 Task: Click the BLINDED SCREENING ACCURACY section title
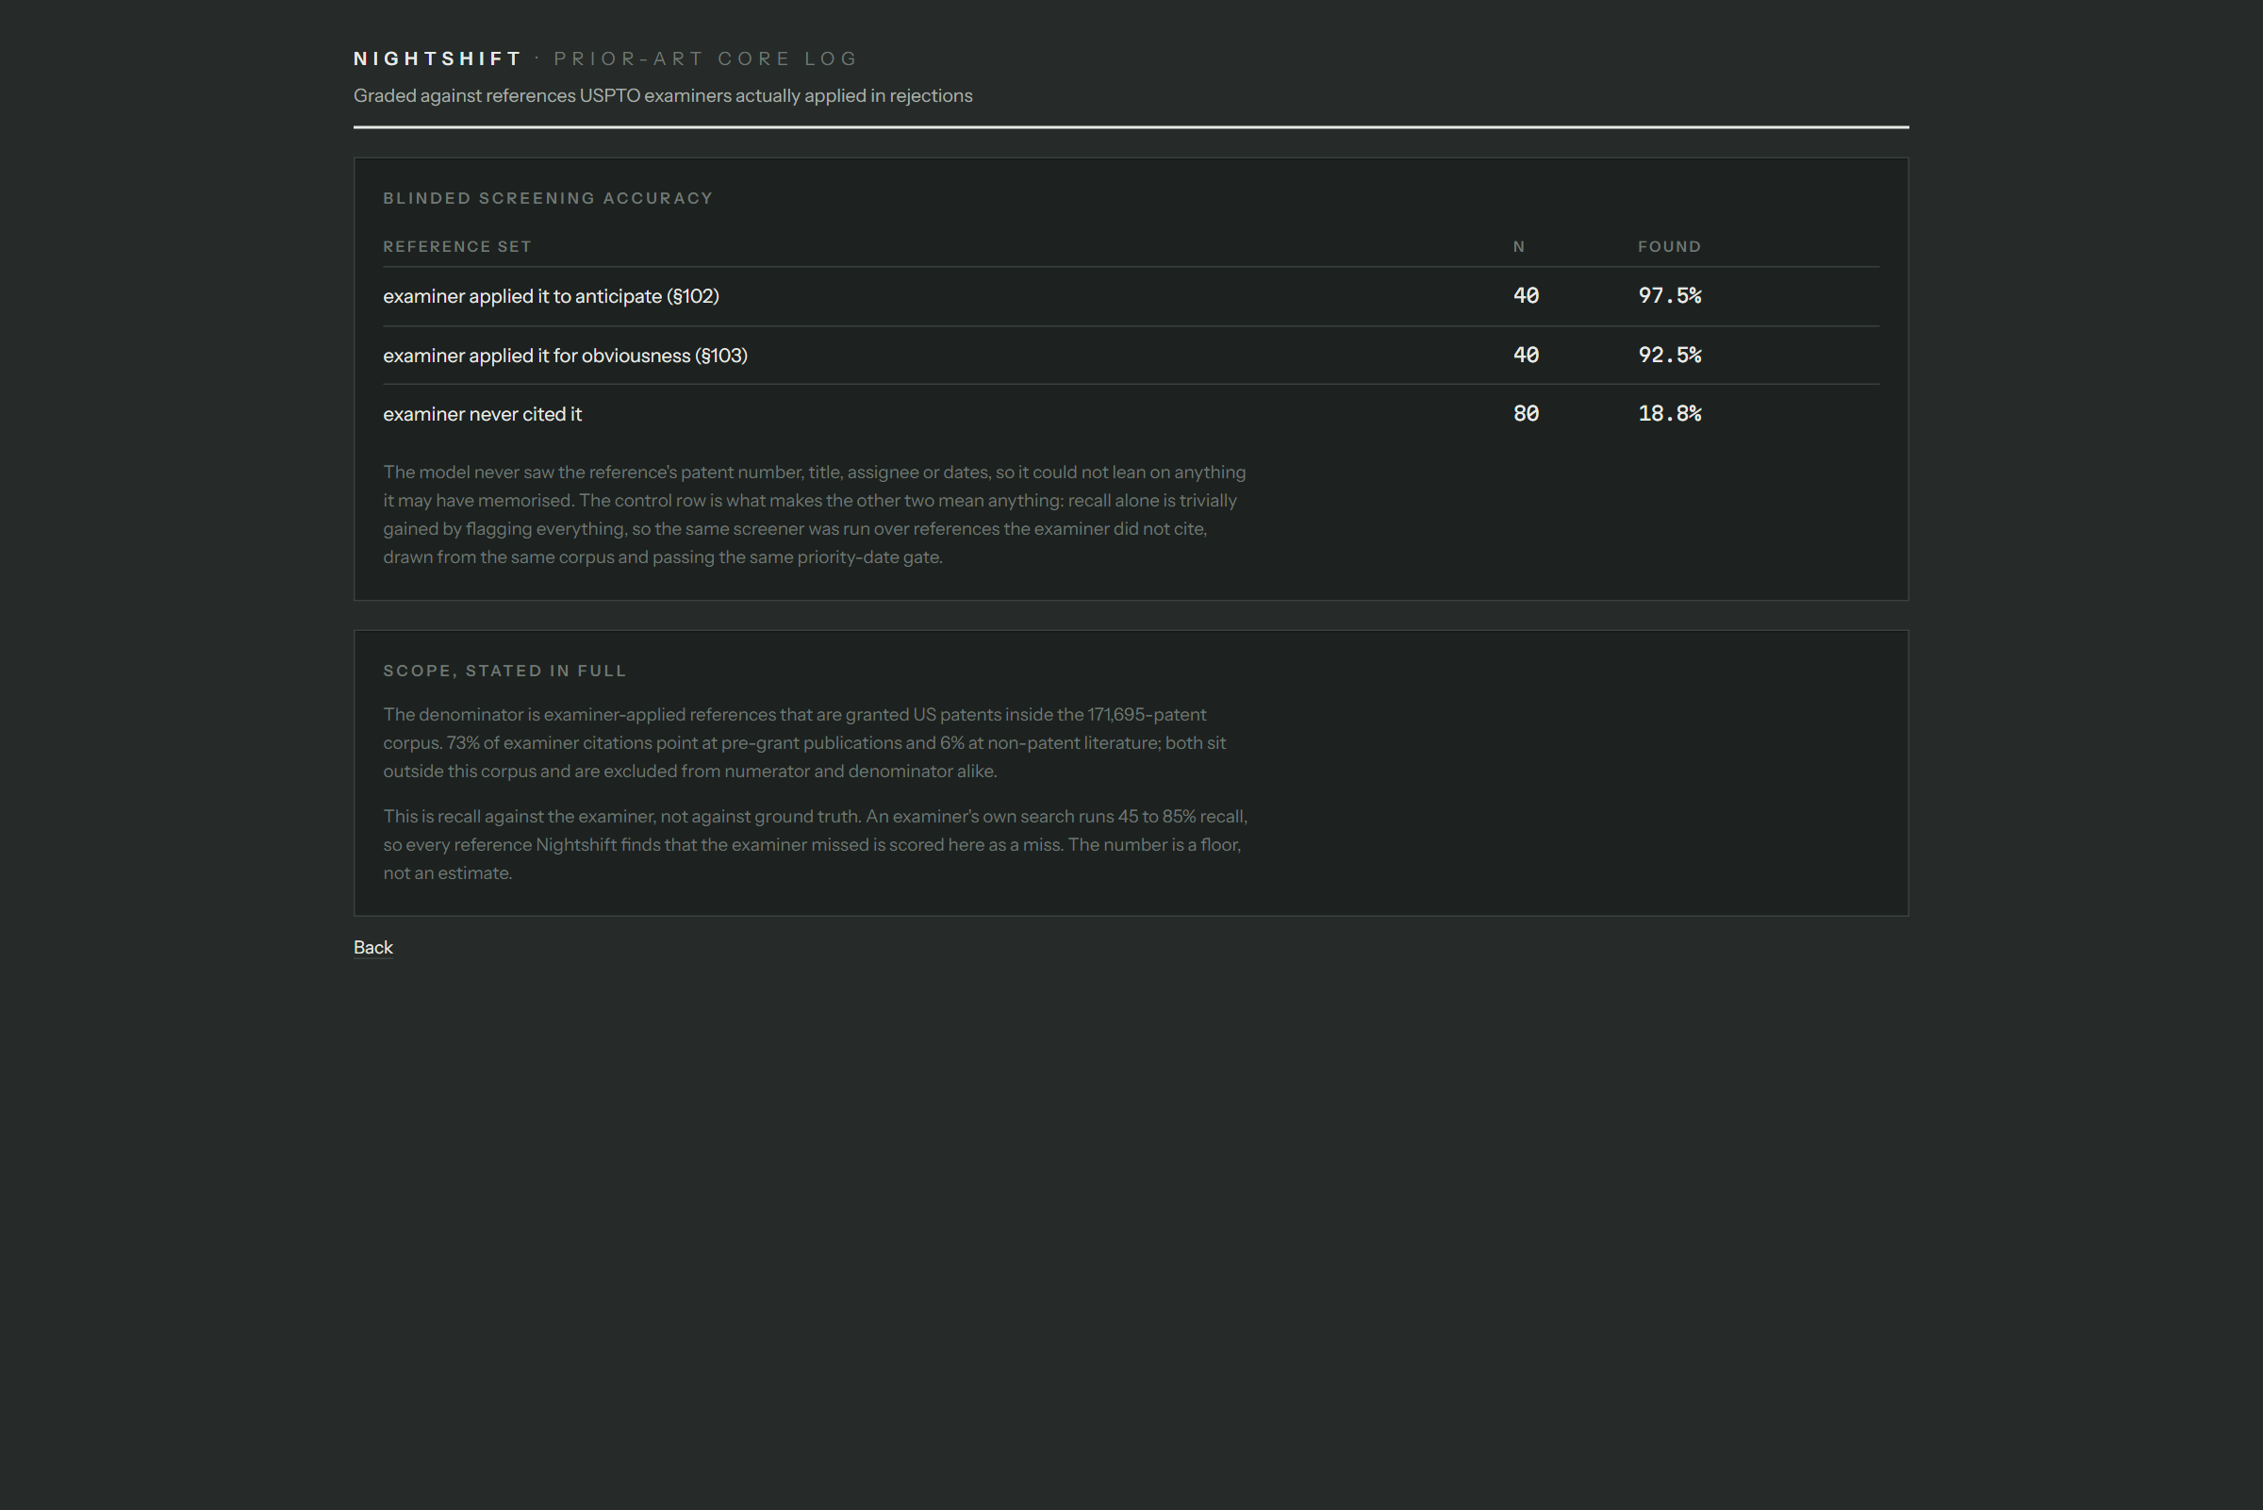tap(548, 198)
